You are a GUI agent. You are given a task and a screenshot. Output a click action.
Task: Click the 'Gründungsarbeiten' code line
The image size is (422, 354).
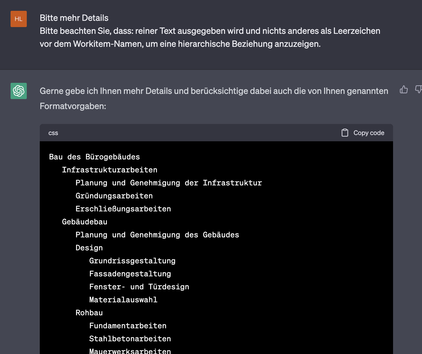[114, 196]
